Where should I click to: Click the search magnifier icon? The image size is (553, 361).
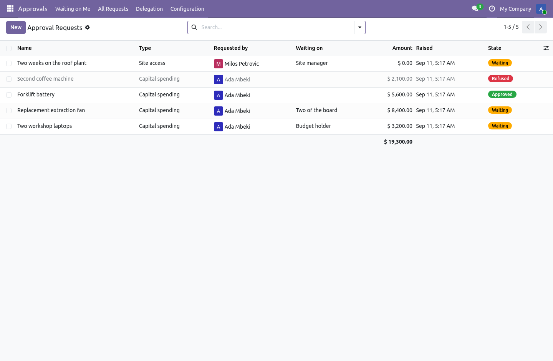pyautogui.click(x=194, y=27)
